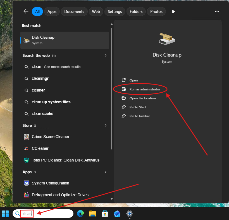The width and height of the screenshot is (229, 220).
Task: Switch to the Apps filter tab
Action: point(52,11)
